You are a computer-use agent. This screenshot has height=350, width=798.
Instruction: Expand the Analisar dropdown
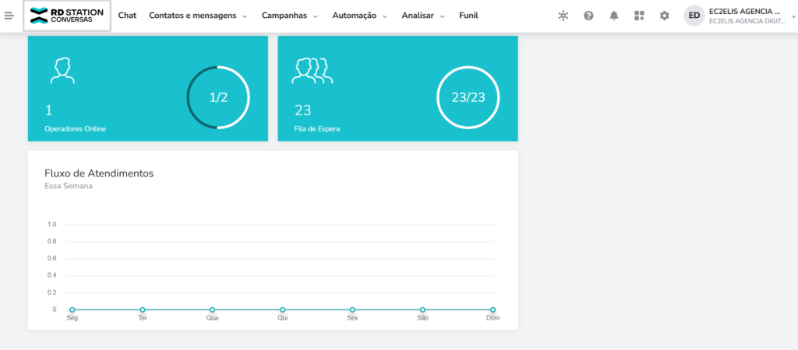coord(423,16)
